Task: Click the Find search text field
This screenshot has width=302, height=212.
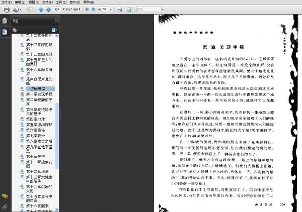Action: (148, 9)
